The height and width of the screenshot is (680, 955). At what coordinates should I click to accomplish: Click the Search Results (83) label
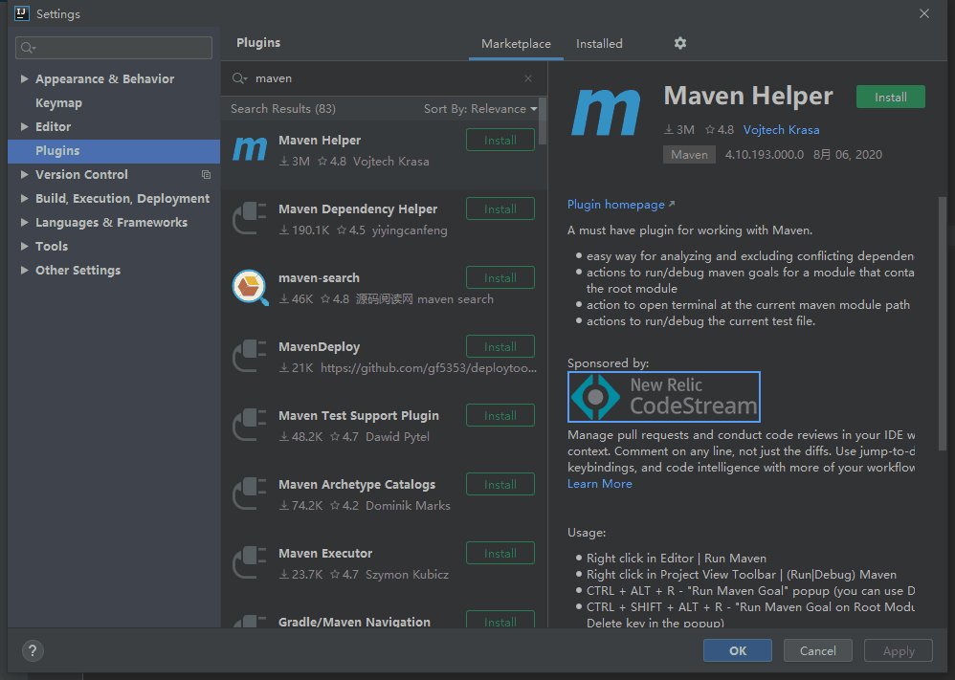click(x=282, y=109)
